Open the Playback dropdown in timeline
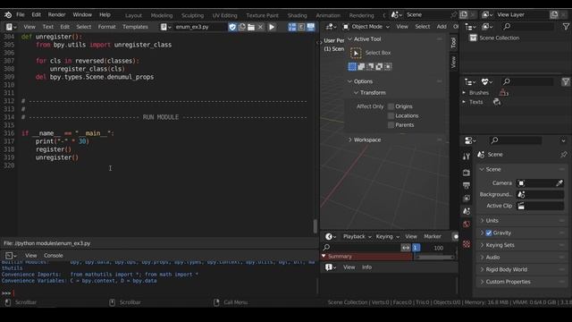This screenshot has width=572, height=322. point(357,236)
